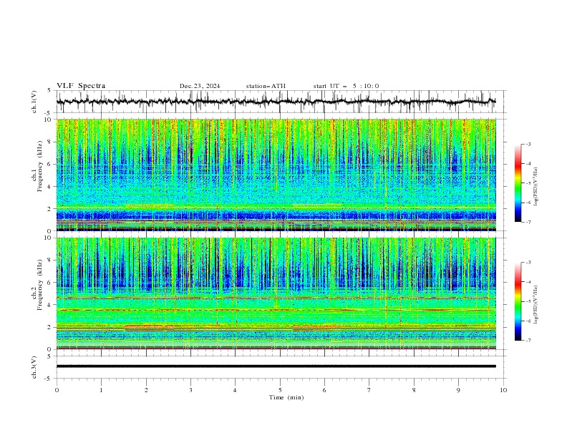Click the ch.2 spectrogram plot area

[x=276, y=293]
